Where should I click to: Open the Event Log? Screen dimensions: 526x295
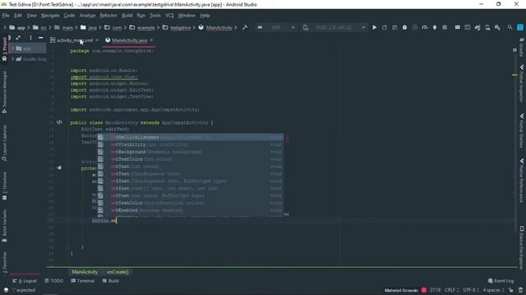[x=501, y=281]
